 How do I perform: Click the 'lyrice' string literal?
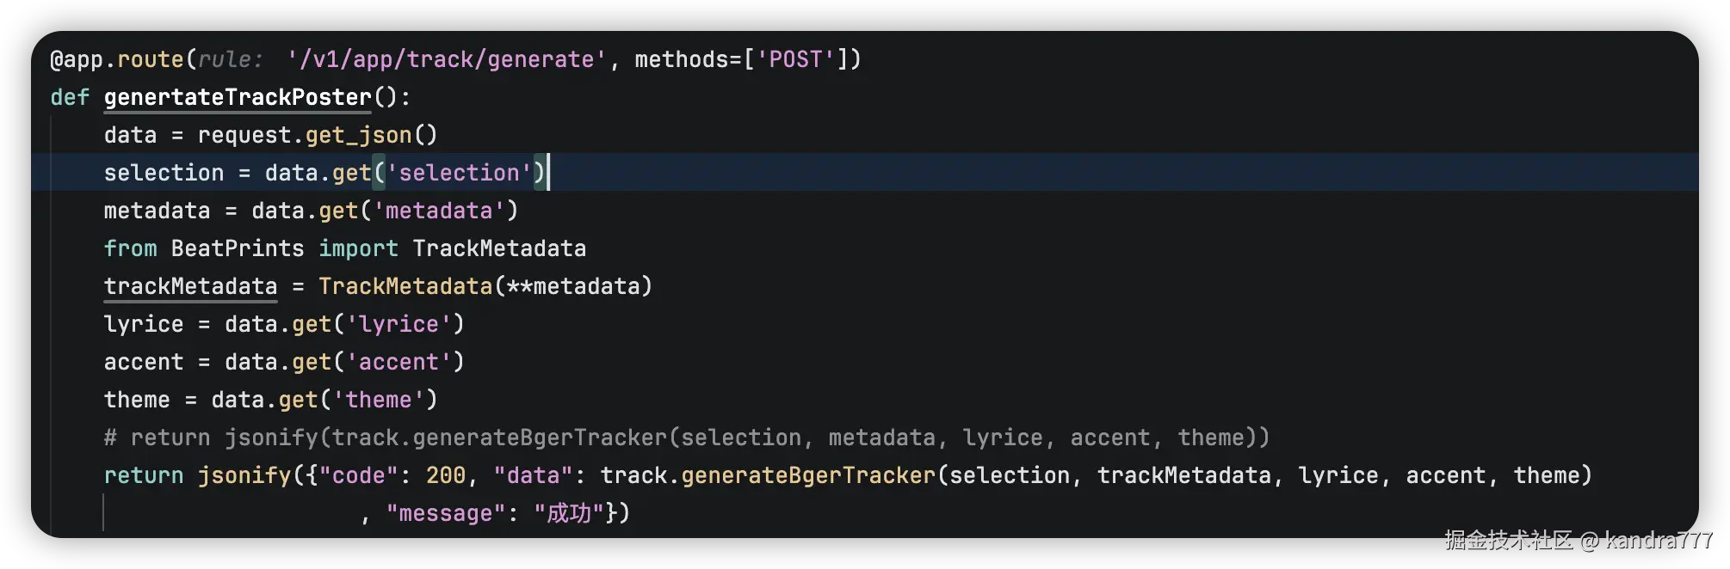[399, 324]
